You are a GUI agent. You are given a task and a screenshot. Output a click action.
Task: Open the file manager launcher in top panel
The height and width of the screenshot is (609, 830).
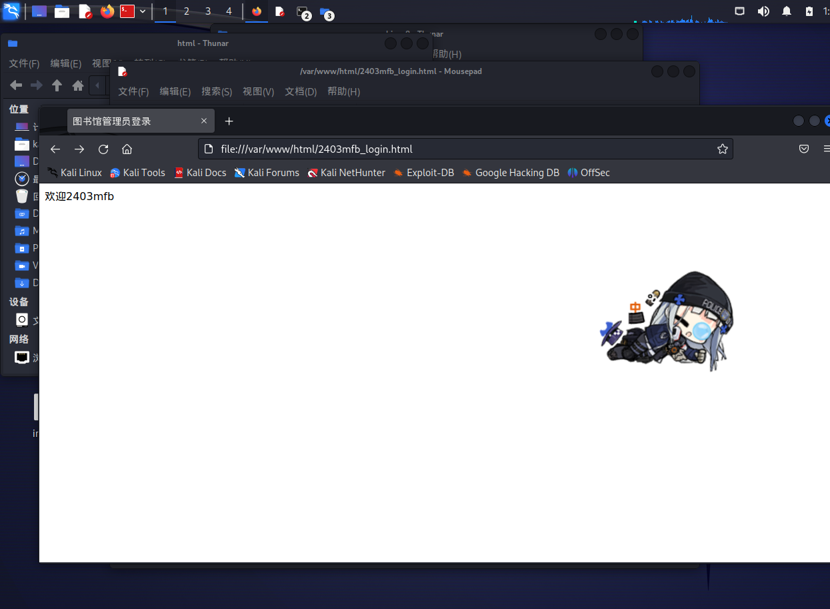tap(62, 11)
